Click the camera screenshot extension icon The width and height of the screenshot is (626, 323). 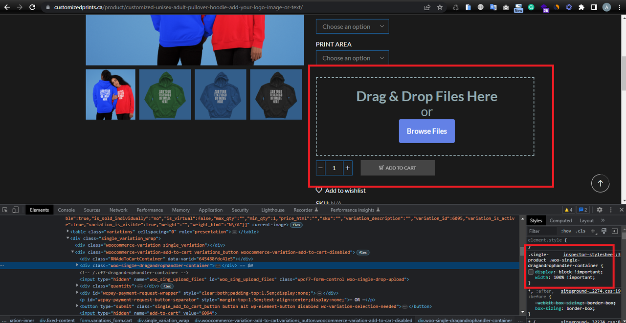[x=506, y=7]
